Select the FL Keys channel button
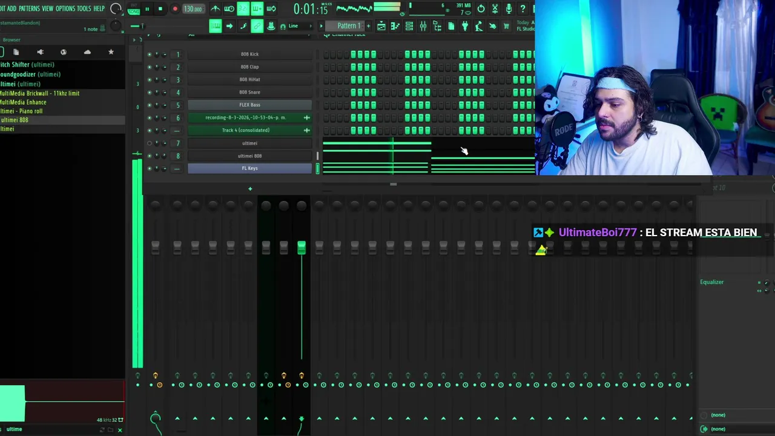This screenshot has height=436, width=775. click(249, 168)
